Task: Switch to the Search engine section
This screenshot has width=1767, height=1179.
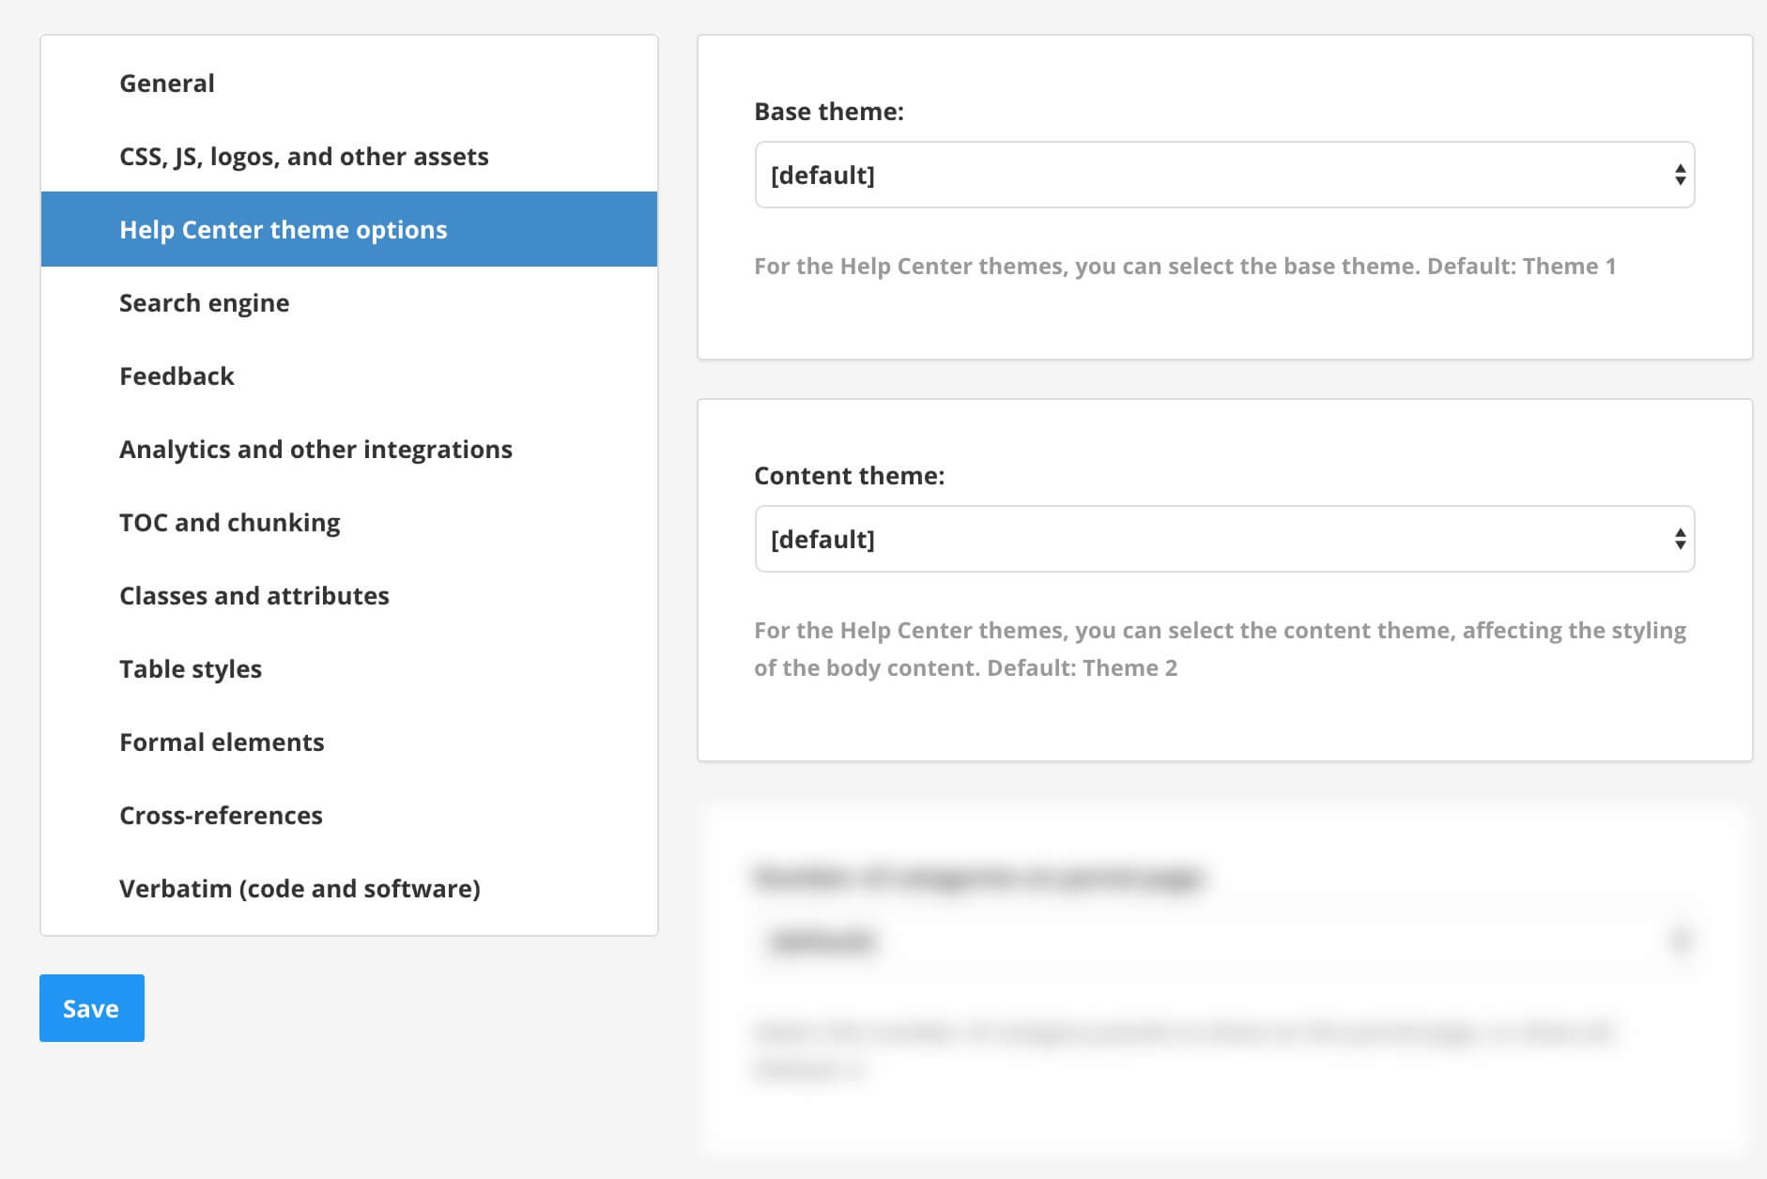Action: pyautogui.click(x=204, y=302)
